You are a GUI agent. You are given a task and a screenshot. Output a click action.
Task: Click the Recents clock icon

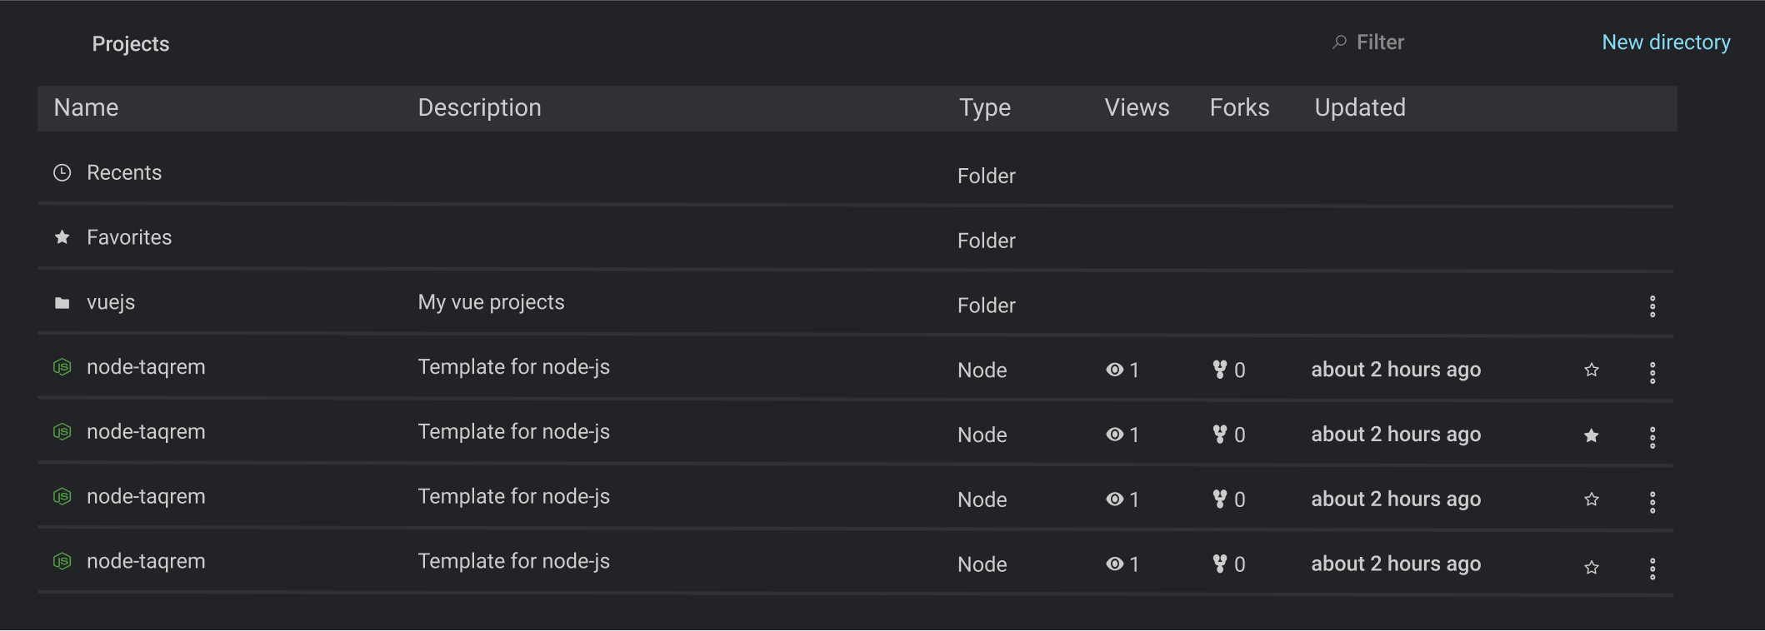(x=62, y=172)
